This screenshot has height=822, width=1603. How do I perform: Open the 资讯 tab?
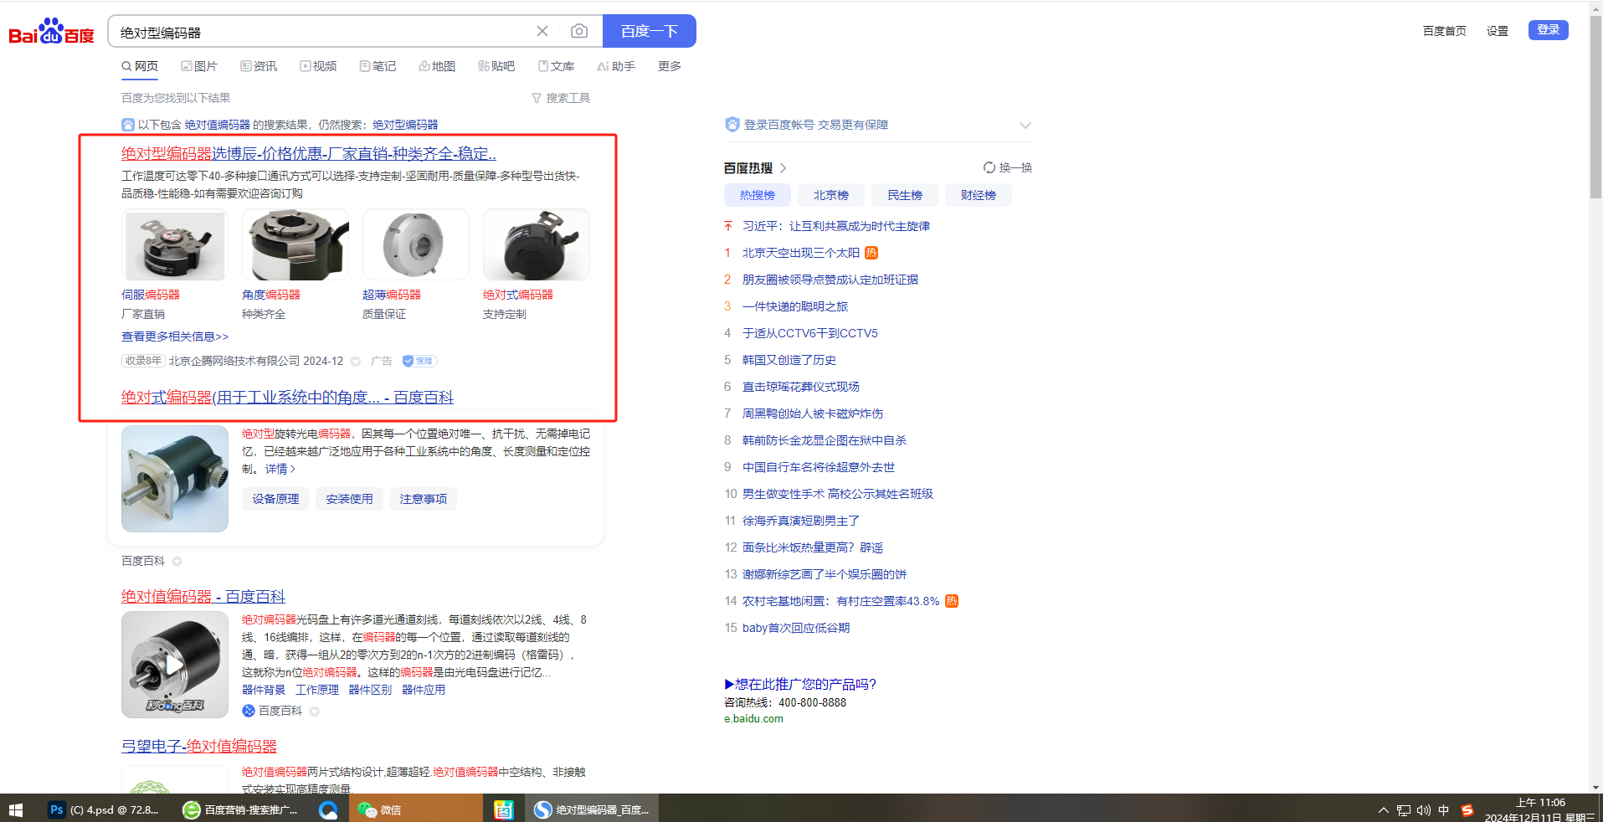tap(259, 66)
